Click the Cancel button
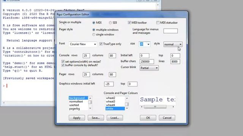The image size is (243, 136). coord(167,118)
